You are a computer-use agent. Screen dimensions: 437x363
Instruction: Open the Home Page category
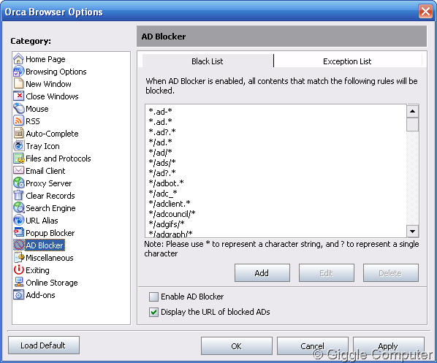45,59
